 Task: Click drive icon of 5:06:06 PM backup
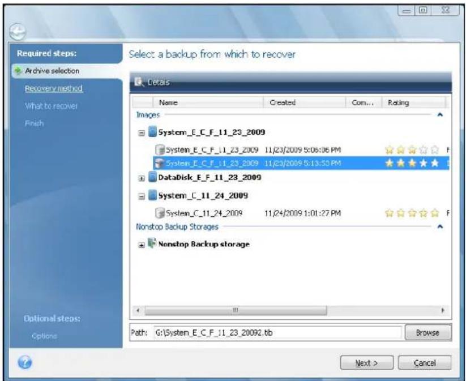[x=160, y=149]
